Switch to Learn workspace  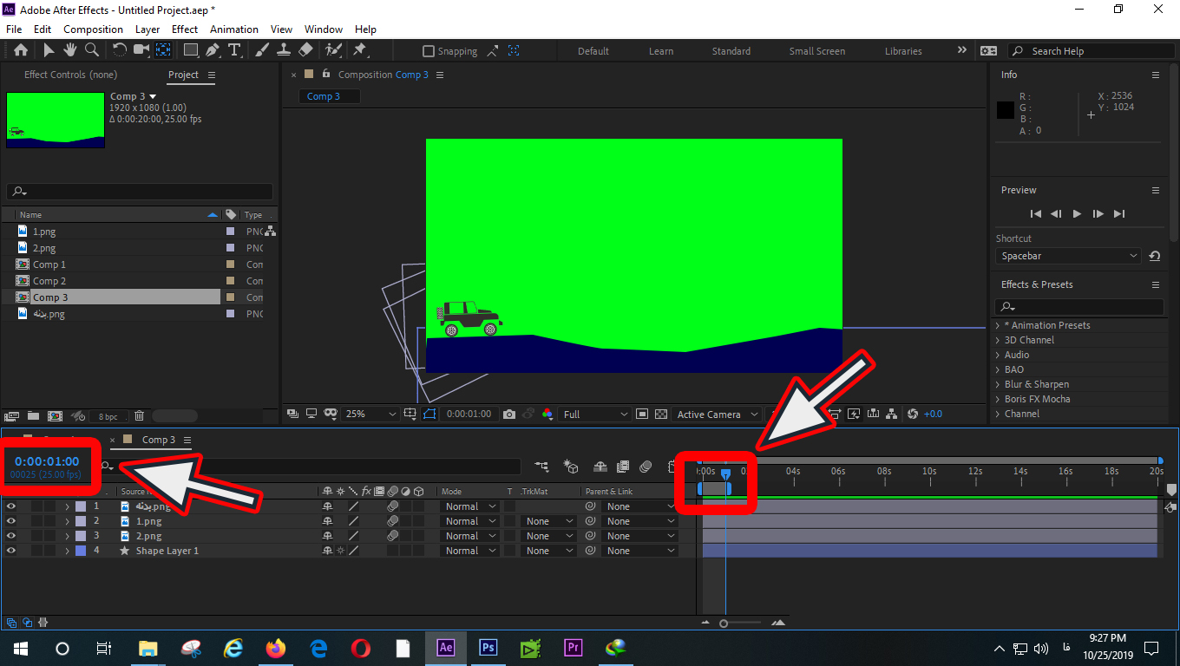661,51
